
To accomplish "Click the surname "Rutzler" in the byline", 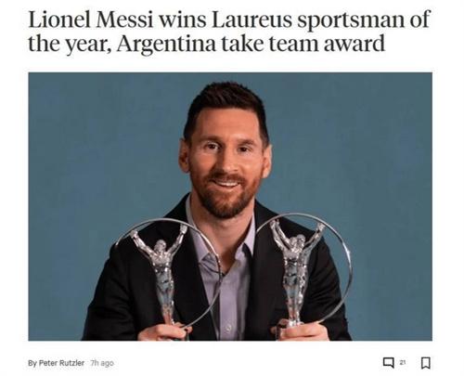I will (x=71, y=363).
